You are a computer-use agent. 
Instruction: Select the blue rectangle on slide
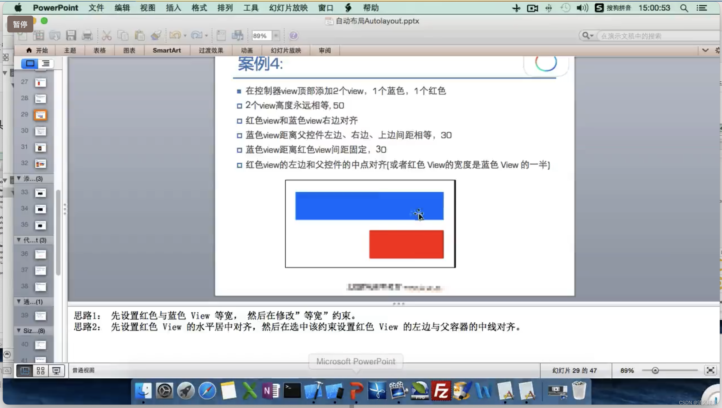(x=369, y=206)
